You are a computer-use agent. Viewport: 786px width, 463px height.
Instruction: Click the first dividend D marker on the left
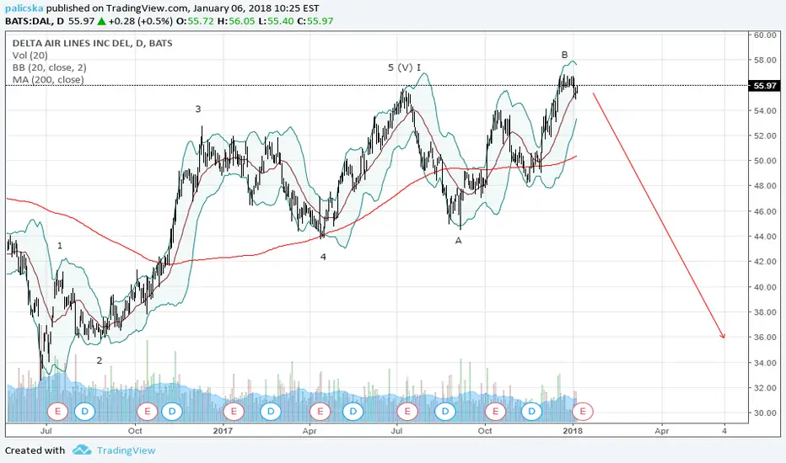(84, 412)
